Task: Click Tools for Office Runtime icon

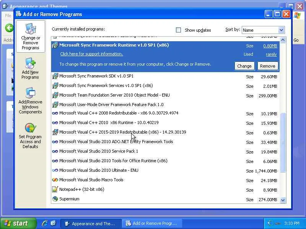Action: click(55, 161)
